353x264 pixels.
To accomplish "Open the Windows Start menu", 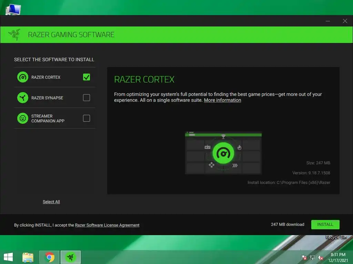I will coord(8,257).
